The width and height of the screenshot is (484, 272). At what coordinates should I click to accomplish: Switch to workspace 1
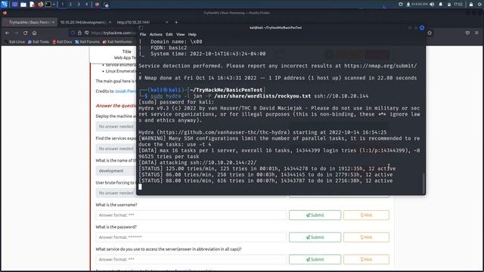coord(63,5)
